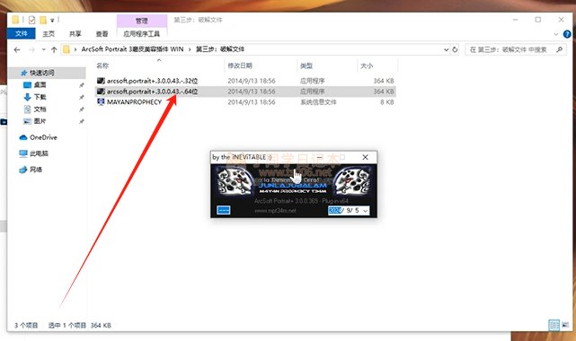Go forward with the right arrow
The width and height of the screenshot is (576, 341).
(32, 49)
